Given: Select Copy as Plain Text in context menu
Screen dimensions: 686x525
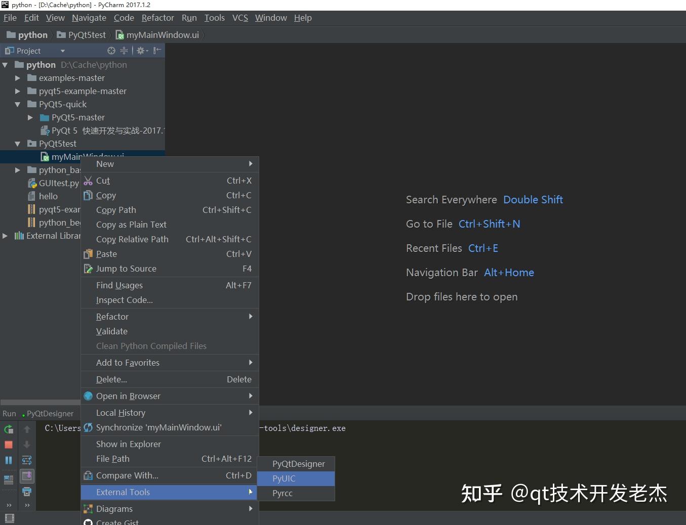Looking at the screenshot, I should 131,225.
